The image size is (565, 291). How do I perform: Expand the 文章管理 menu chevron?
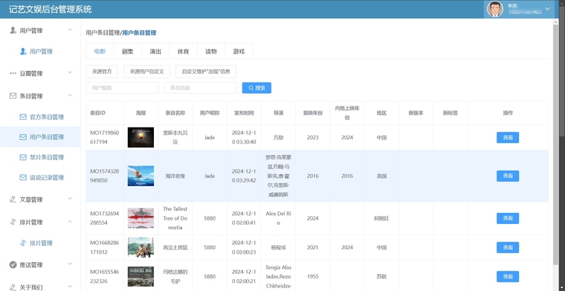click(x=70, y=199)
